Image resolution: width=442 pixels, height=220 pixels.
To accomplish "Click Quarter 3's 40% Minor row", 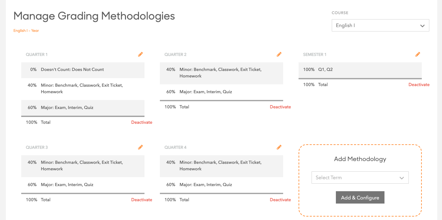I will click(x=83, y=166).
